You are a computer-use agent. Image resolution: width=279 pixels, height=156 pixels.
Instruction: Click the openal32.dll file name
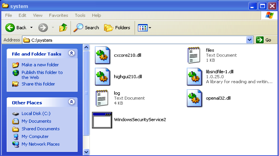click(x=218, y=98)
